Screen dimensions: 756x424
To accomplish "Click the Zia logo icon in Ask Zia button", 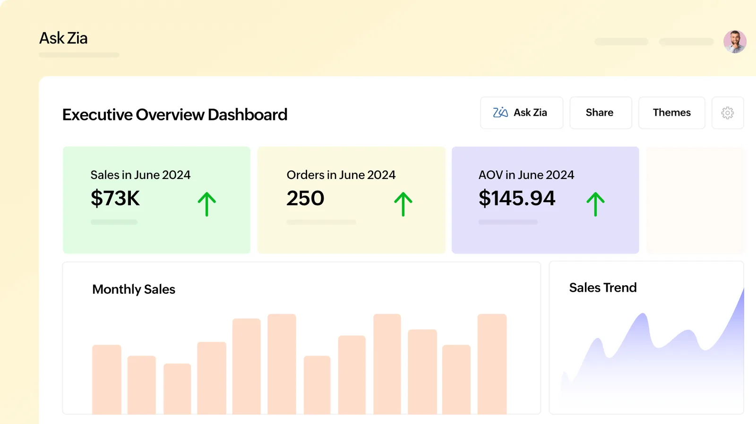I will click(500, 112).
